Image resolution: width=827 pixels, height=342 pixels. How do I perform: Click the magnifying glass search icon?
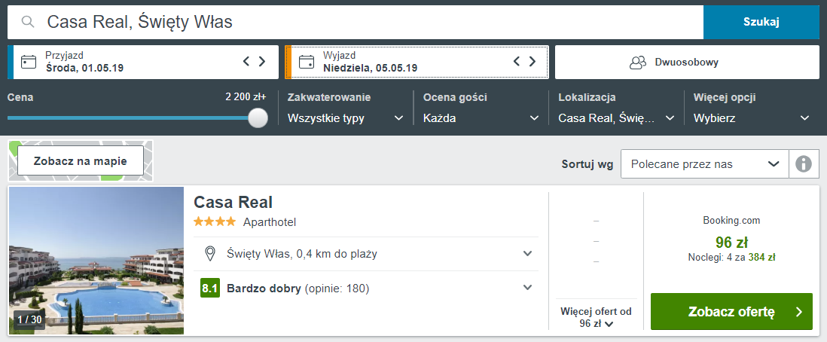pyautogui.click(x=28, y=22)
